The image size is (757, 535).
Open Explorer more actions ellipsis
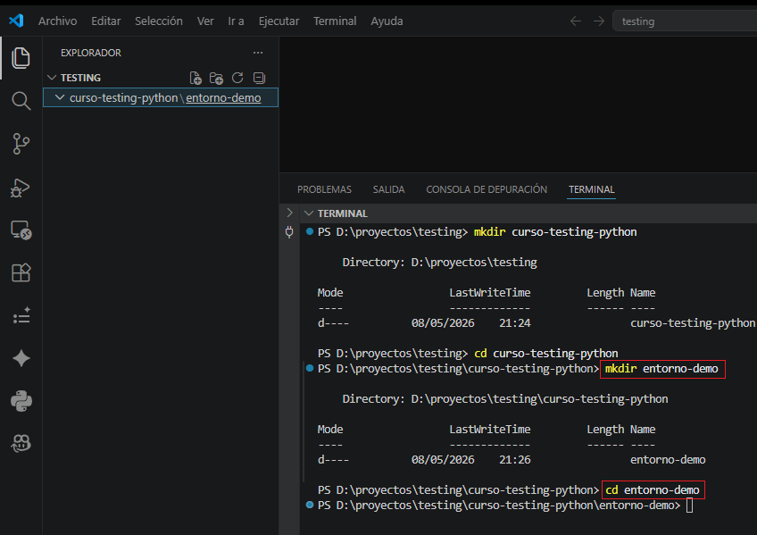coord(258,53)
